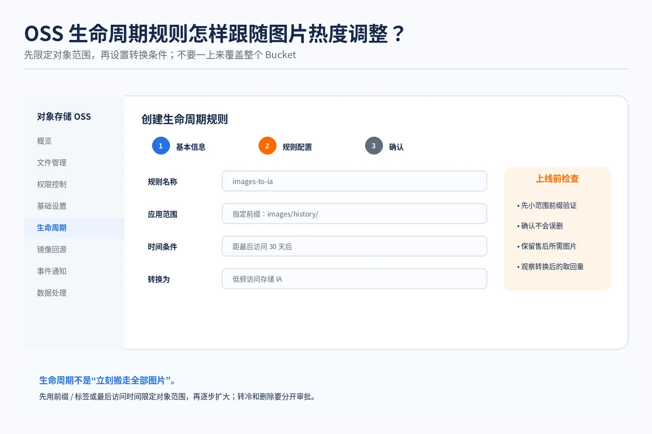Click the page title about OSS 生命周期规则

click(215, 33)
